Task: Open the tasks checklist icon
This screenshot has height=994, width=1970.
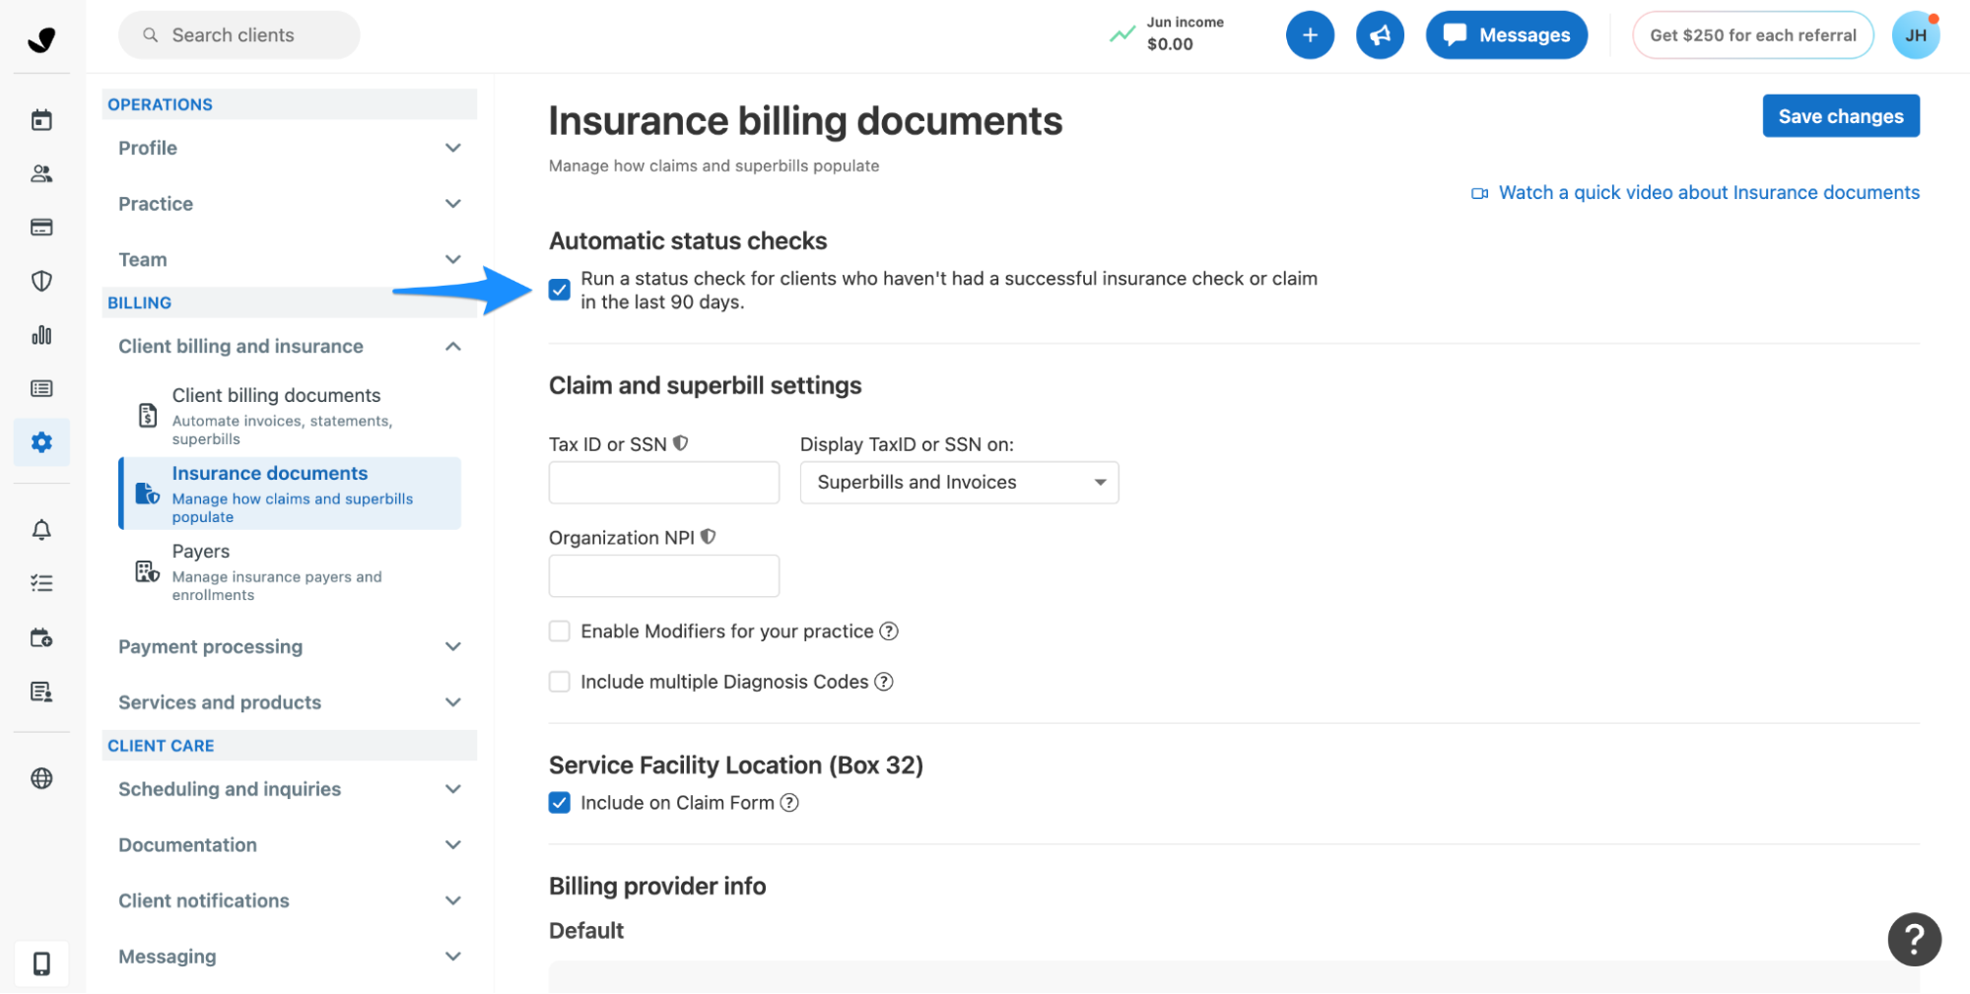Action: click(x=41, y=582)
